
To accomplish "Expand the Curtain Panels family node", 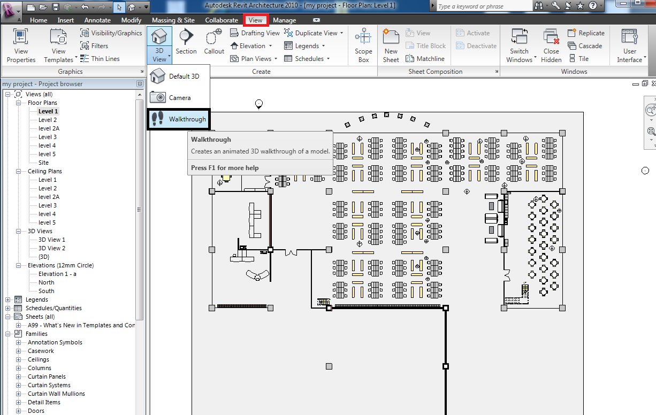I will coord(18,376).
